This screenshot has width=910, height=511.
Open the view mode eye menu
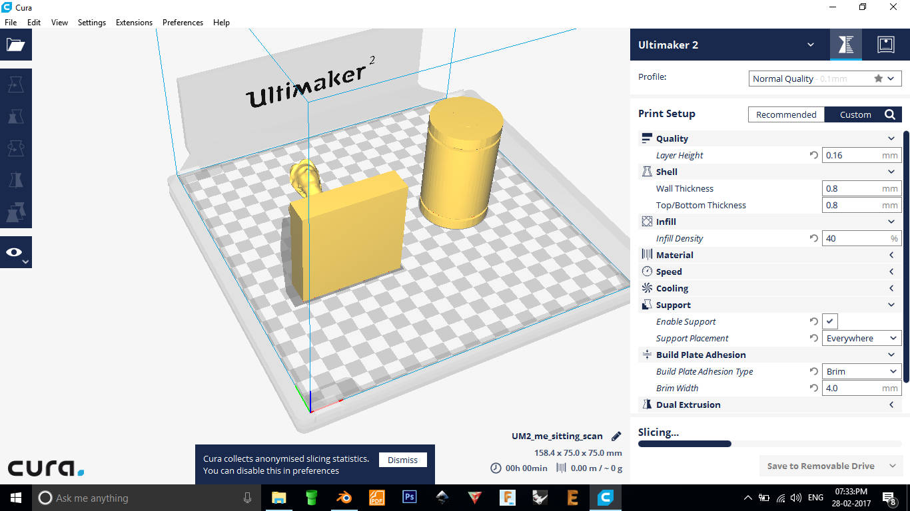pos(15,252)
